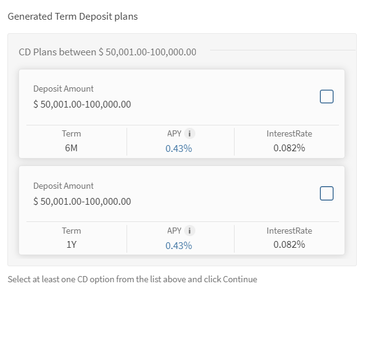
Task: Click the Deposit Amount label in 6M card
Action: (x=63, y=89)
